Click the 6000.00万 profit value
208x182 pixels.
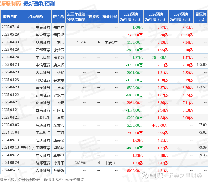tap(135, 171)
